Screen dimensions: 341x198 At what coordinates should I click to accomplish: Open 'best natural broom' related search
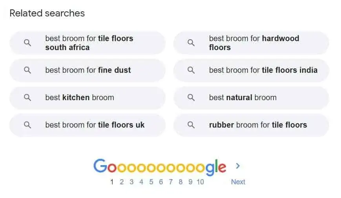pos(243,98)
